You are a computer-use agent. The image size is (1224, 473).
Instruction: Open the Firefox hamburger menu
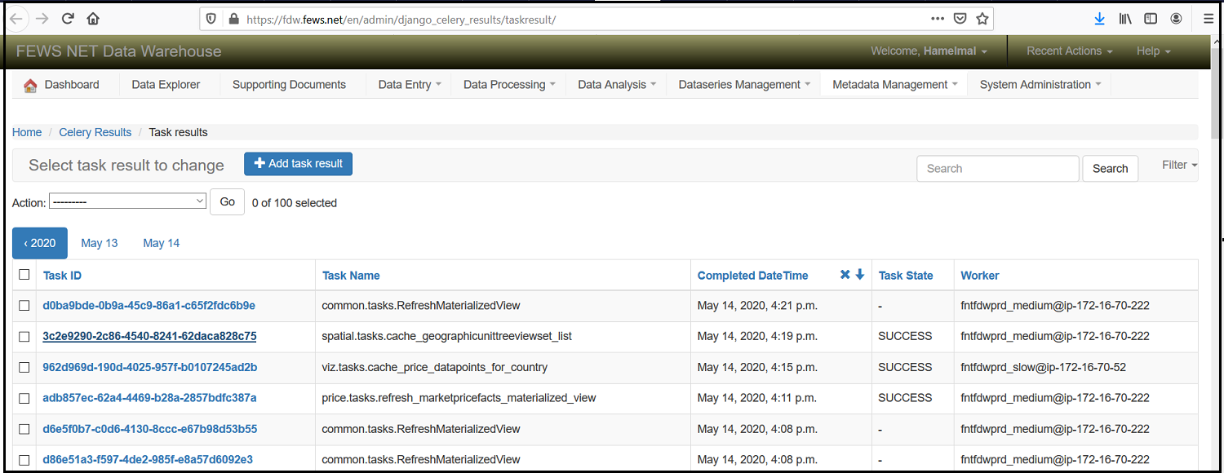[1208, 18]
